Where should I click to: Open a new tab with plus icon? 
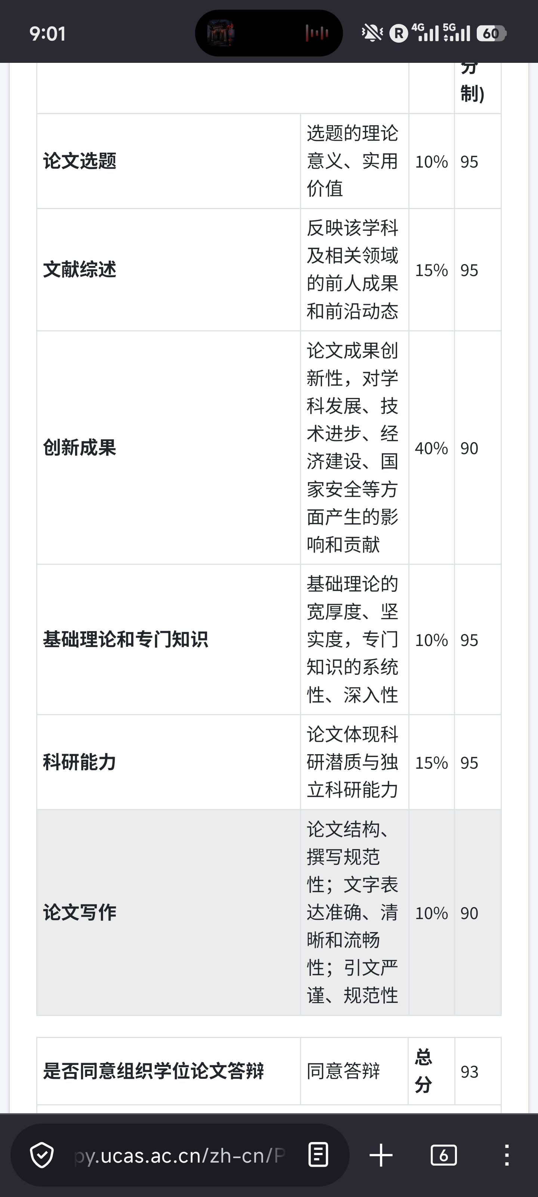(381, 1155)
